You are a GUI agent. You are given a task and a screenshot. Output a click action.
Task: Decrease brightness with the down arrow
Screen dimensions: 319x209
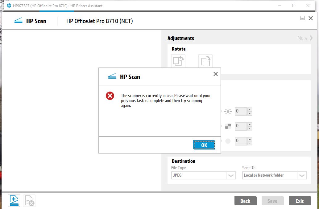(250, 113)
